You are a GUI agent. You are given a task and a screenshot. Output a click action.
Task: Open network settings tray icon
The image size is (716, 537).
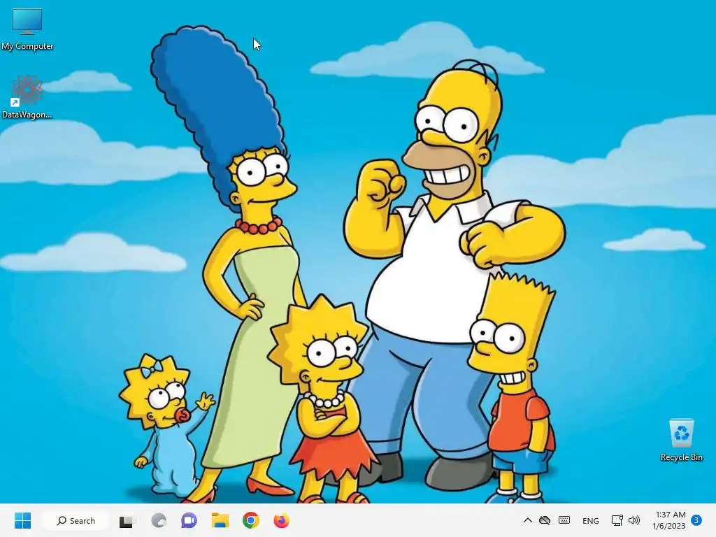click(x=617, y=520)
